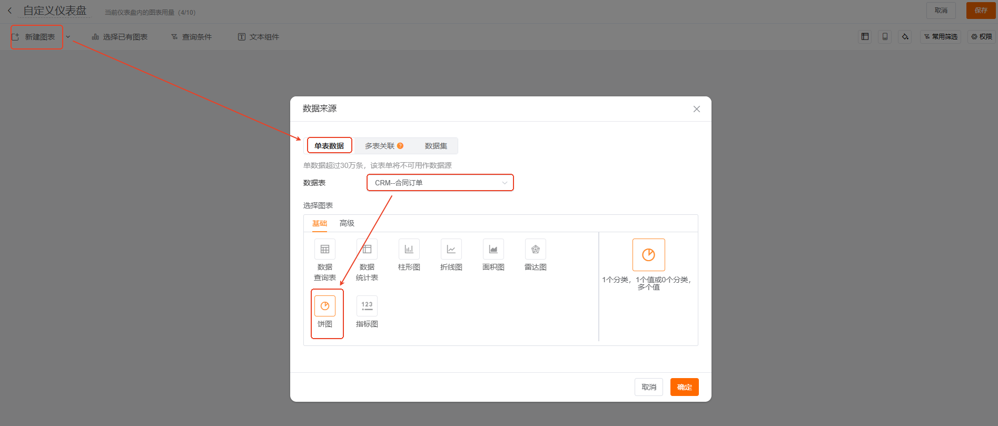Select the pie chart (饼图) icon
This screenshot has height=426, width=998.
pos(325,306)
